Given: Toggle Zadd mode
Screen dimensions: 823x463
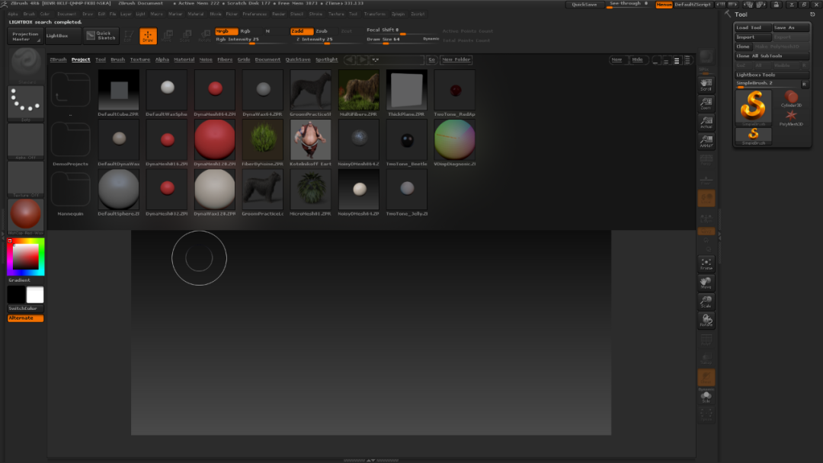Looking at the screenshot, I should coord(302,31).
